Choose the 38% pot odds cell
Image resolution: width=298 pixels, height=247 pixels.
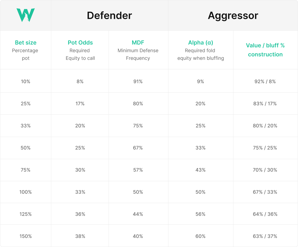[x=80, y=236]
